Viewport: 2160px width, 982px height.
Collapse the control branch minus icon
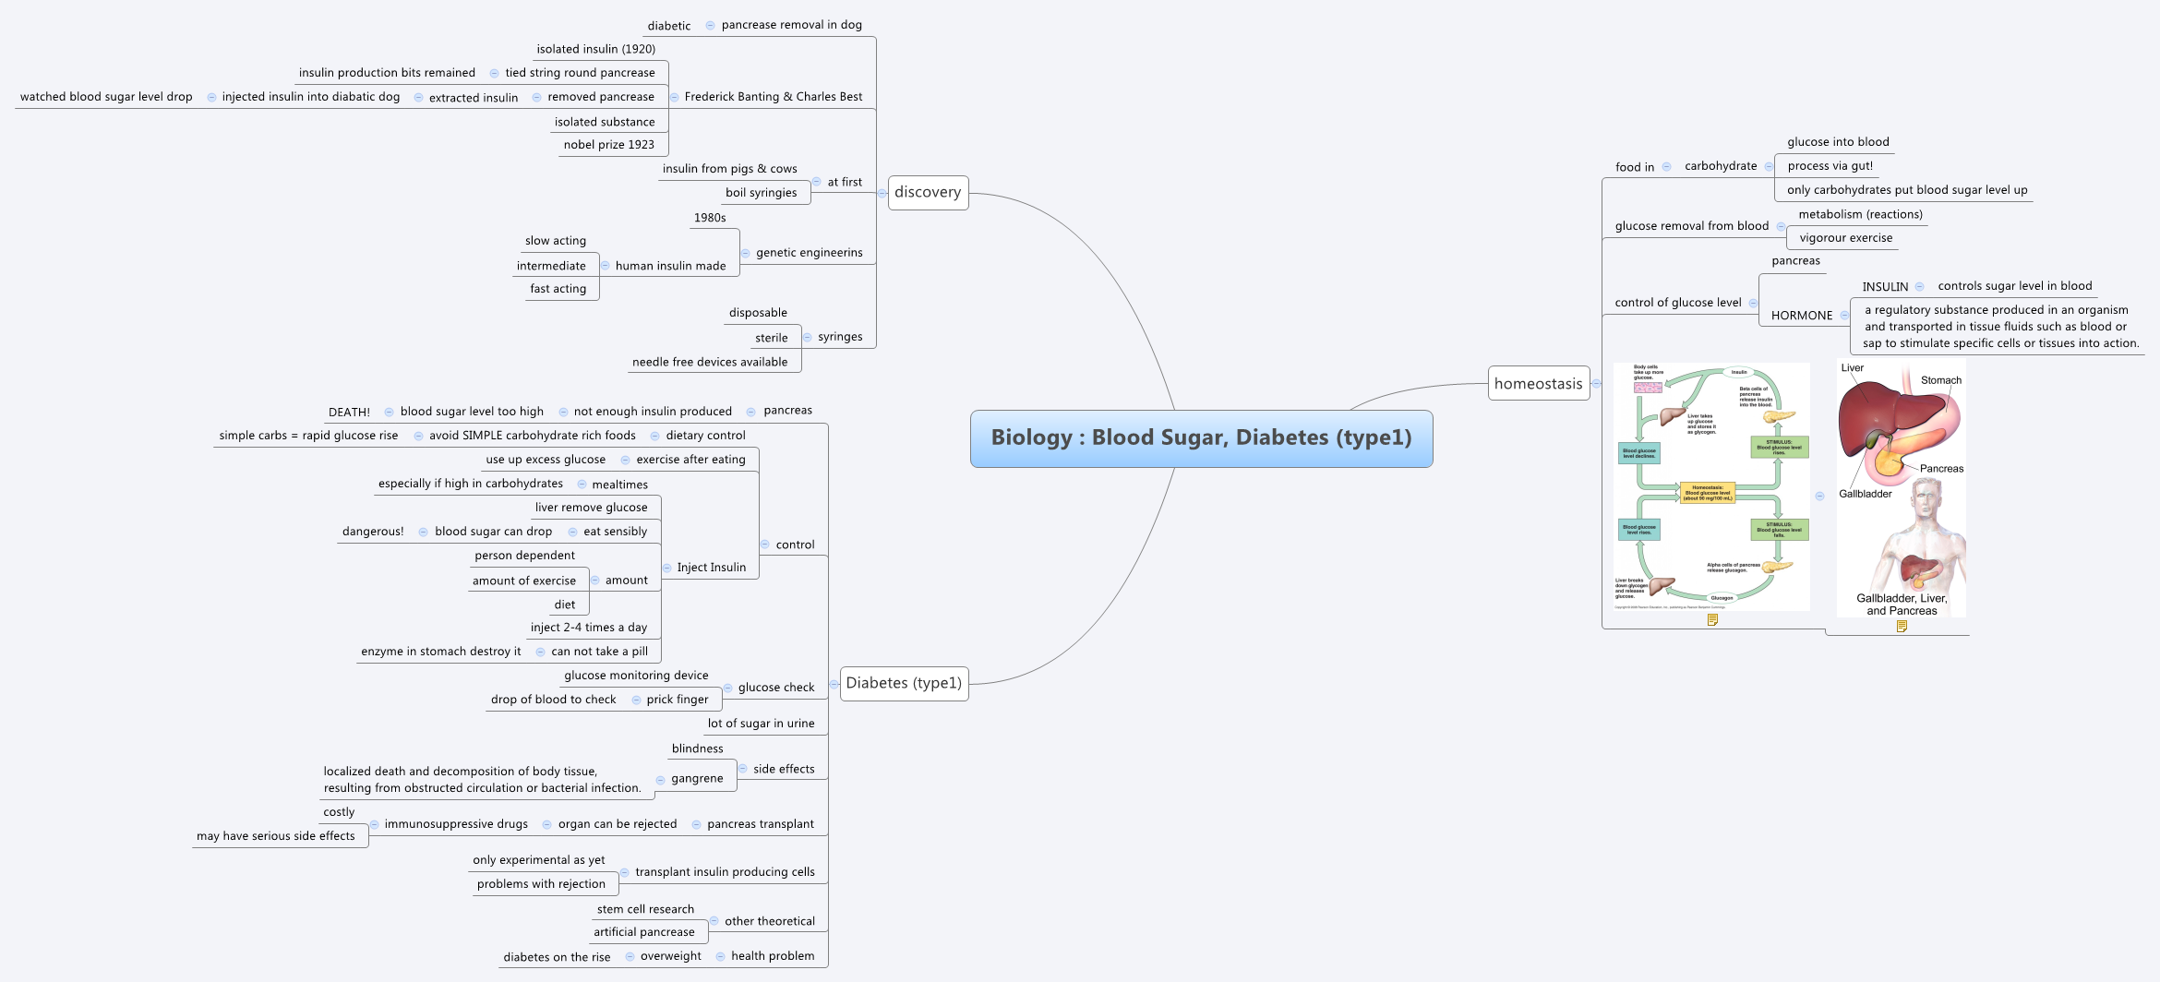765,544
